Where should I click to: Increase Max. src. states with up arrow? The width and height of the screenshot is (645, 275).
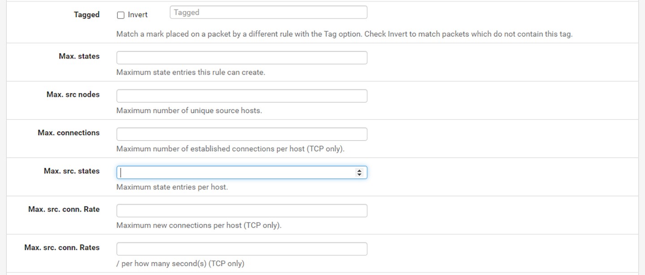tap(359, 171)
